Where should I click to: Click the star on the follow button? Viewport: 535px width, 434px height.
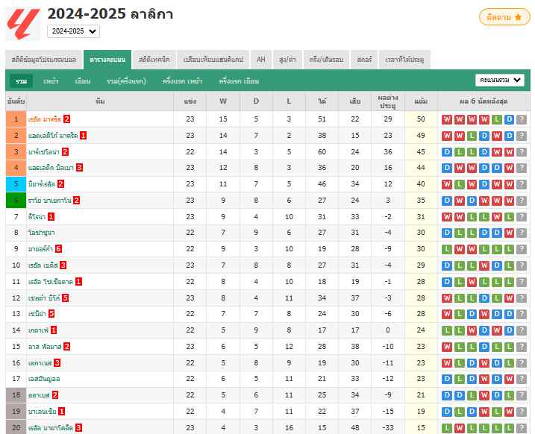[x=518, y=17]
